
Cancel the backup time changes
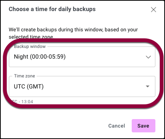click(117, 126)
